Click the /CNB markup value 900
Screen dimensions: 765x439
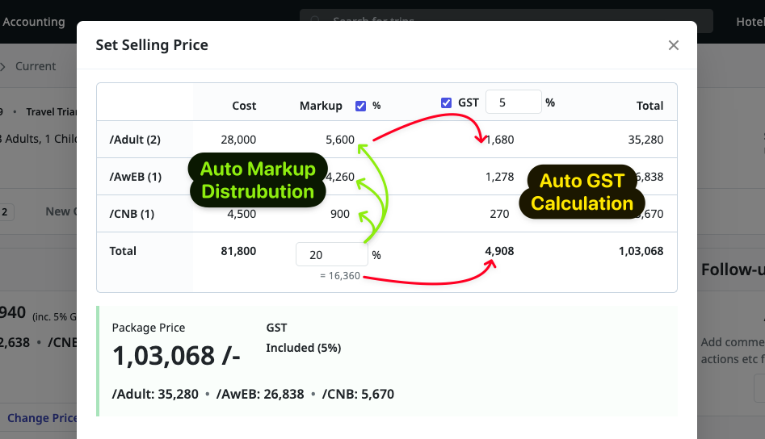[x=340, y=214]
